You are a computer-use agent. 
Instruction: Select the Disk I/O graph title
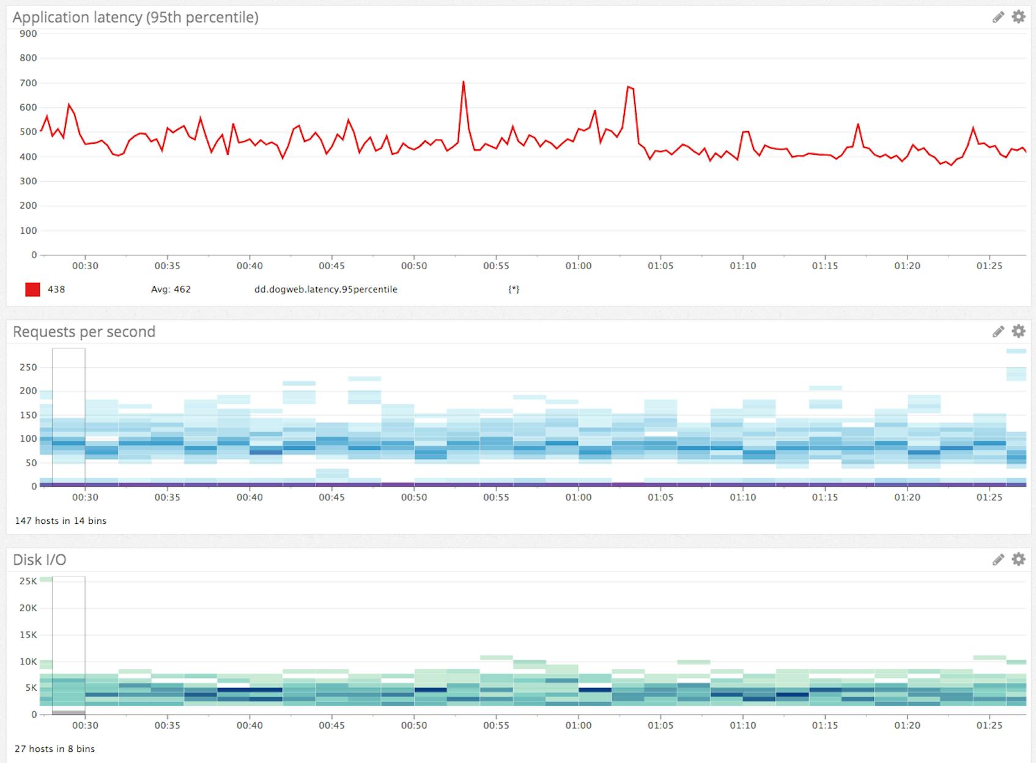coord(39,559)
